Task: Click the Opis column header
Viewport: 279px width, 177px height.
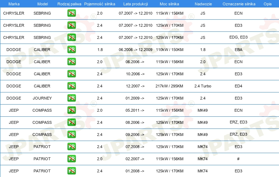Action: (x=268, y=4)
